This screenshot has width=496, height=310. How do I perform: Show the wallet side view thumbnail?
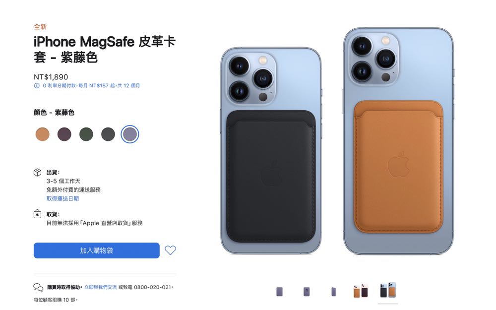click(333, 291)
